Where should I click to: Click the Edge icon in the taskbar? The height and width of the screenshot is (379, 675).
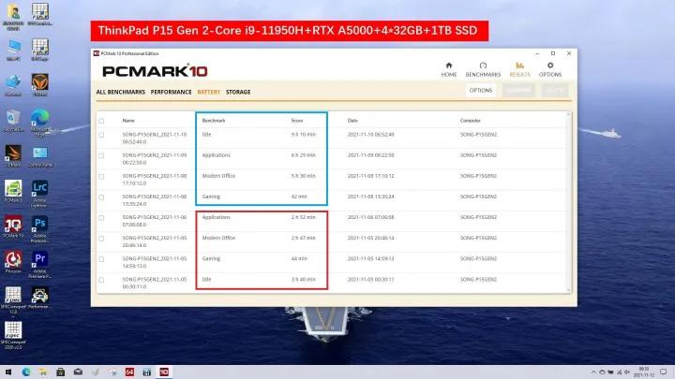26,372
